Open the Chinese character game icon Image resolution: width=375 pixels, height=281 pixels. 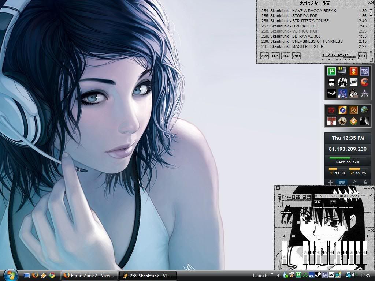click(353, 110)
